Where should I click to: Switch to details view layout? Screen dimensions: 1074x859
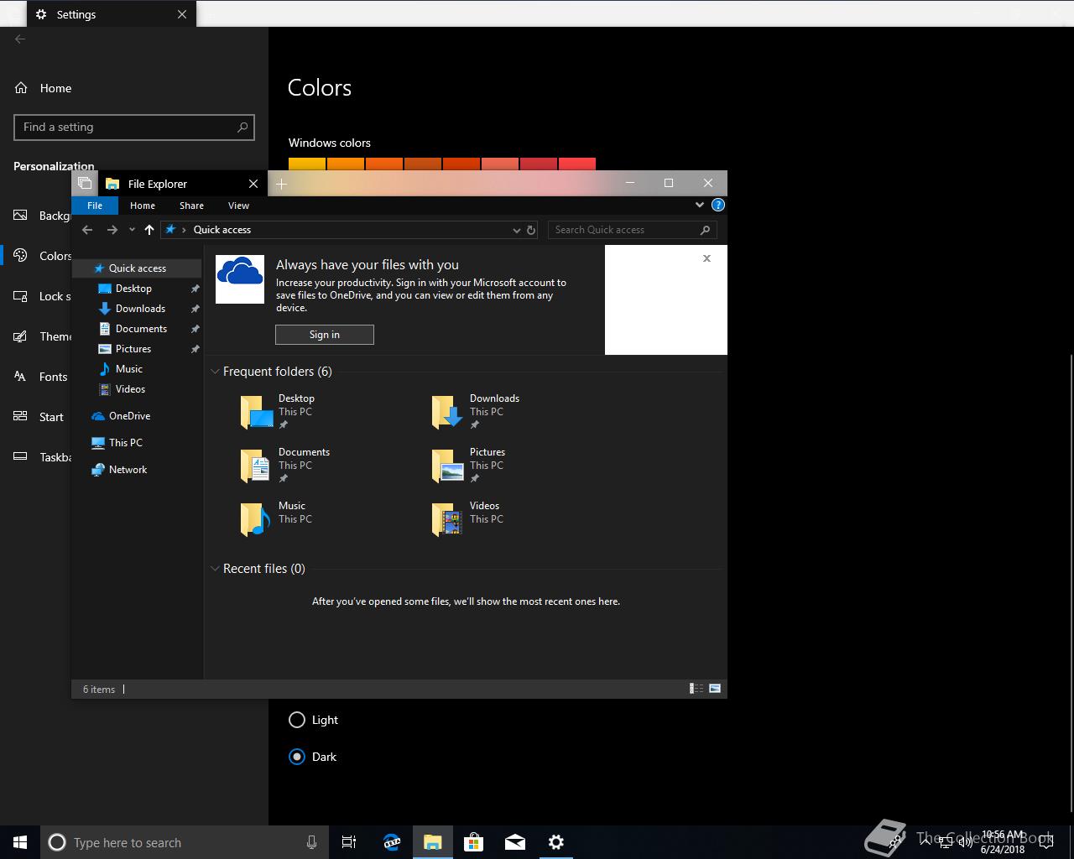click(696, 689)
